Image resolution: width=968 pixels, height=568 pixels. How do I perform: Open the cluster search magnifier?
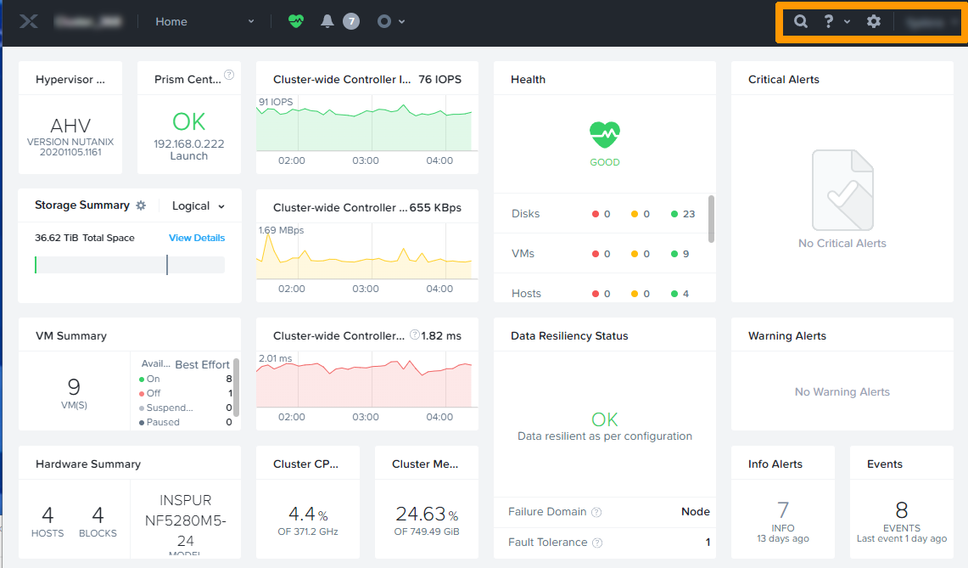point(800,21)
